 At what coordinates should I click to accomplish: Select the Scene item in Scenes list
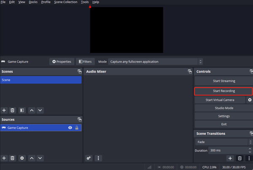[x=41, y=80]
